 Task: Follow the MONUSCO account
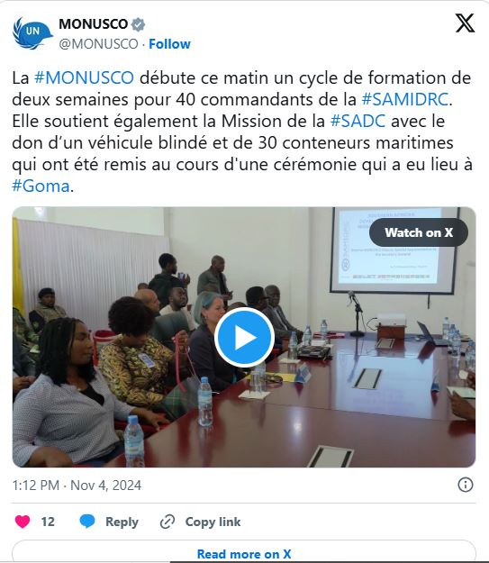point(169,44)
